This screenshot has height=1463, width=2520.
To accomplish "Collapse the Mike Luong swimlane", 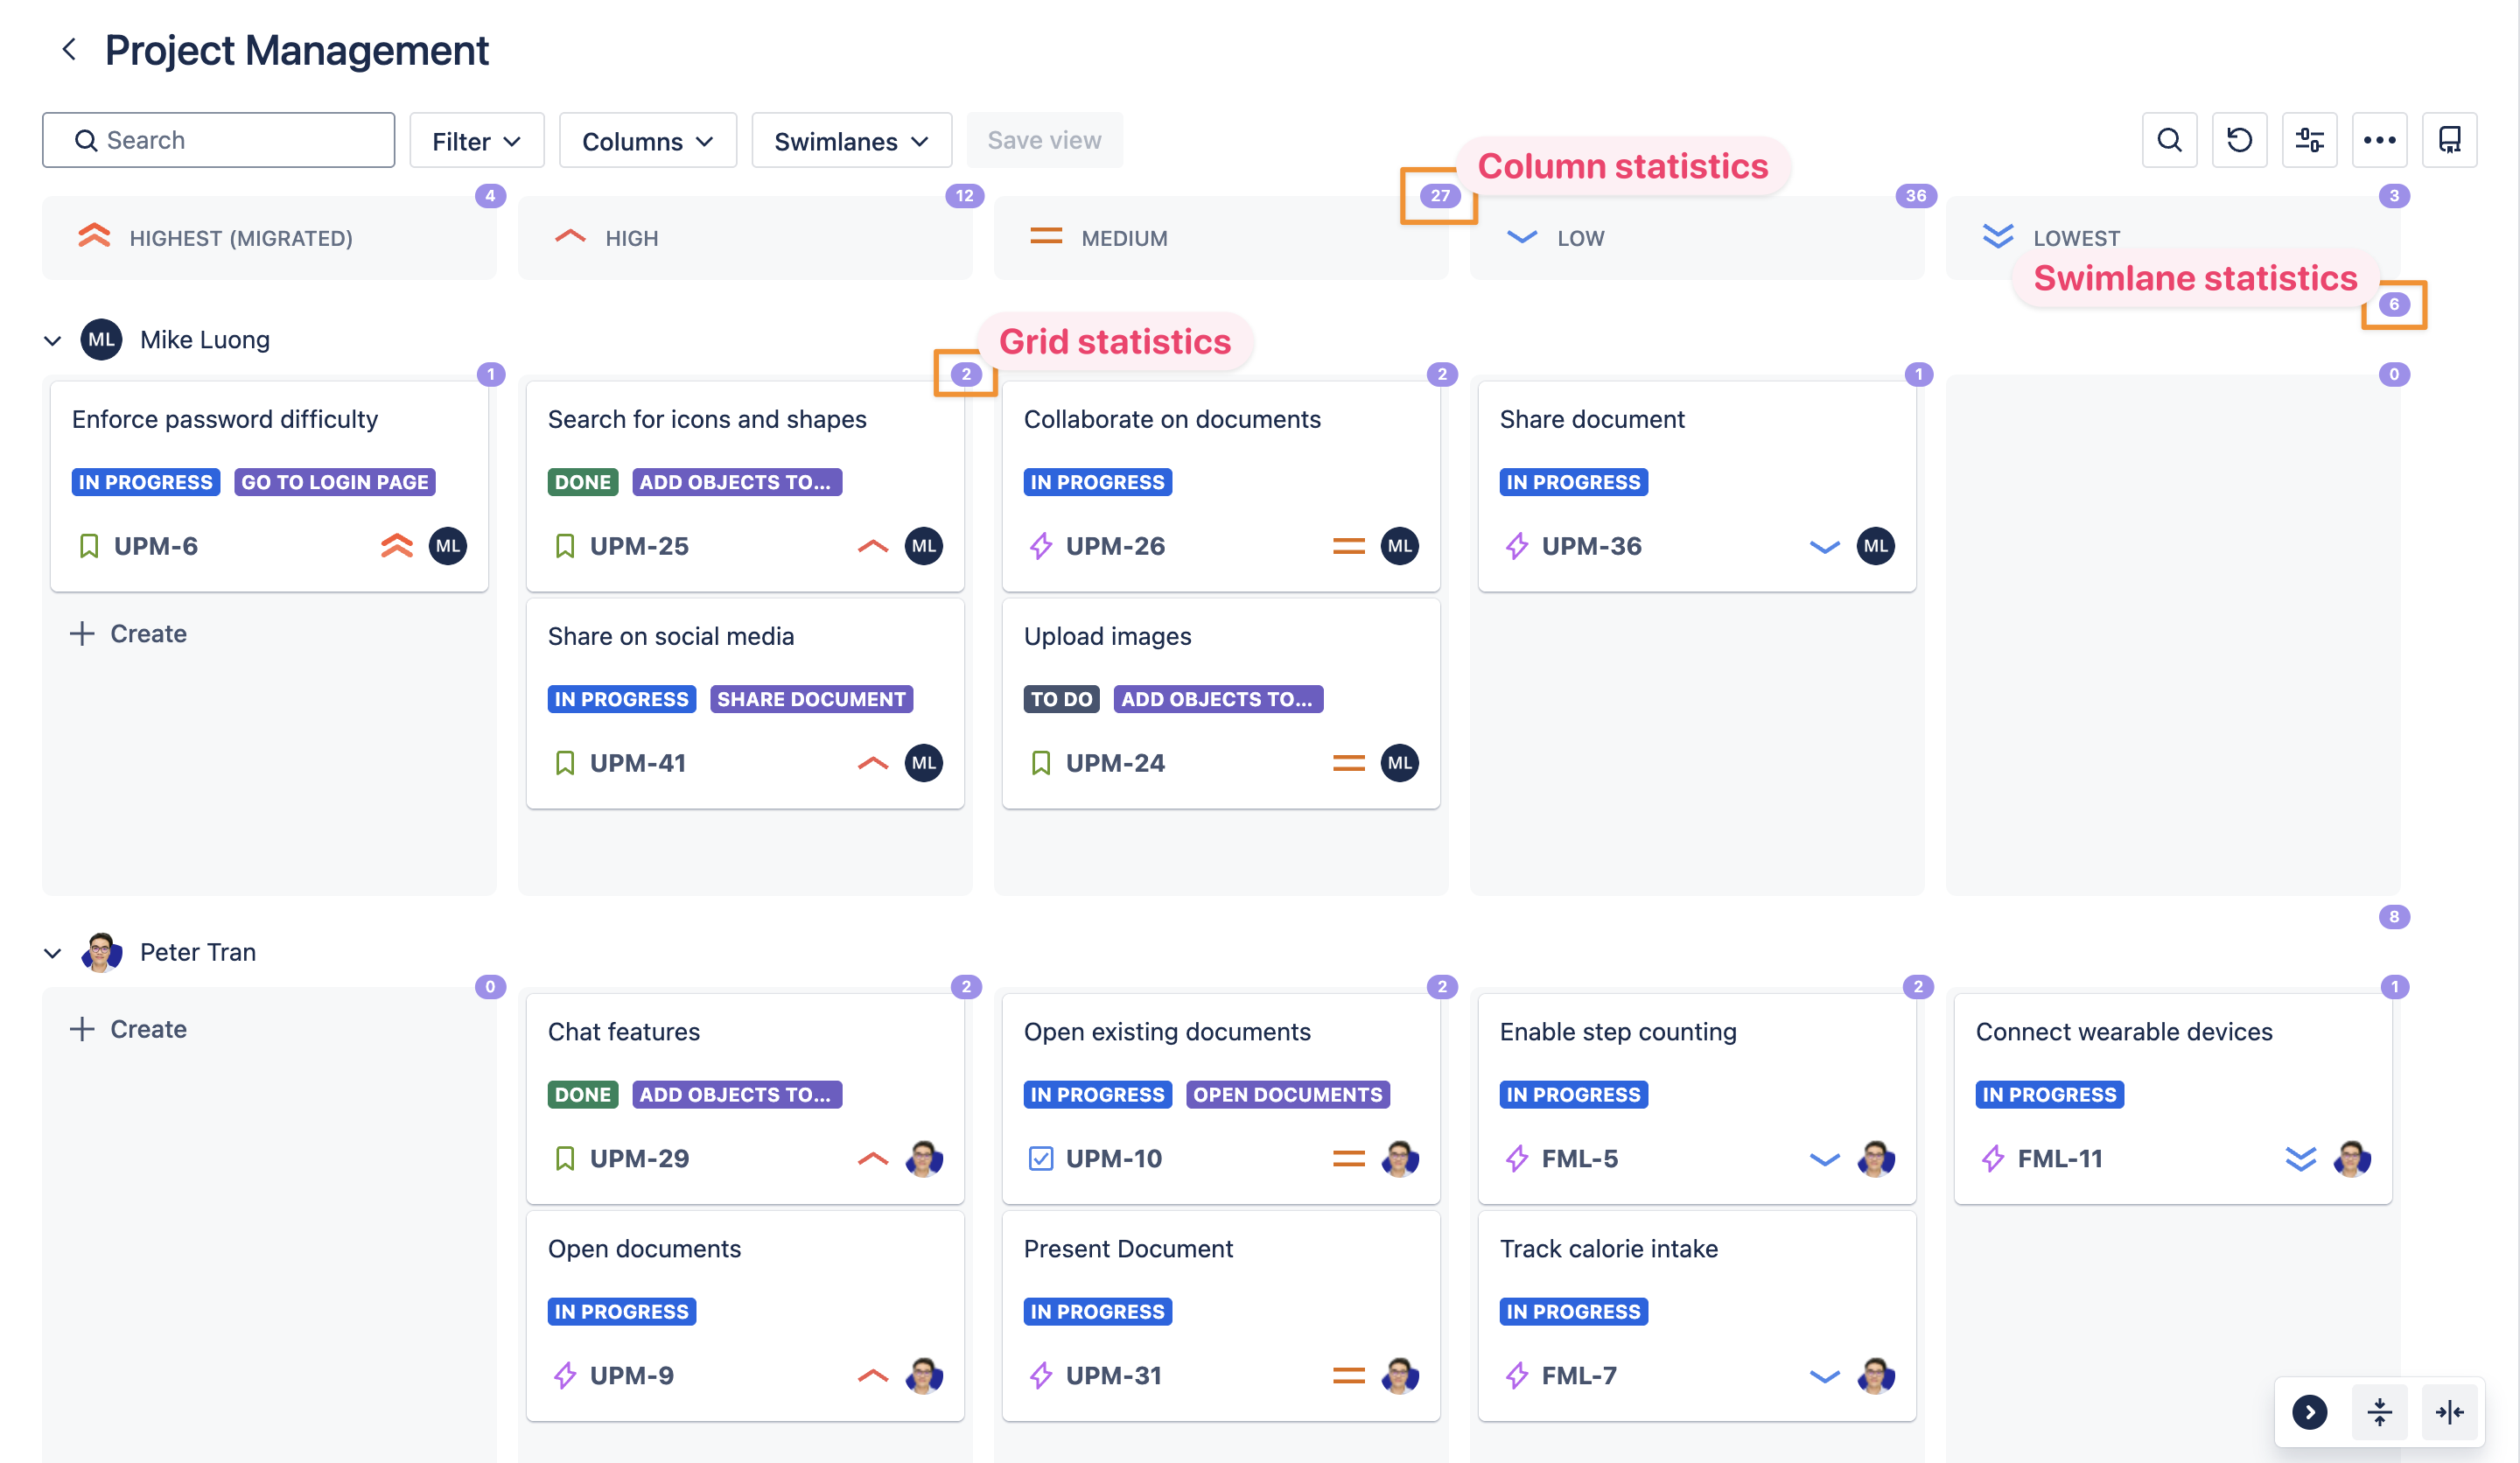I will (53, 341).
